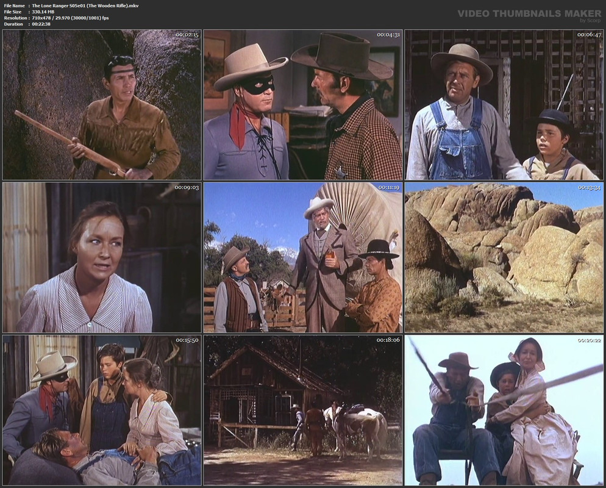Viewport: 606px width, 488px height.
Task: Click the wagon thumbnail at 00:20:22
Action: (504, 410)
